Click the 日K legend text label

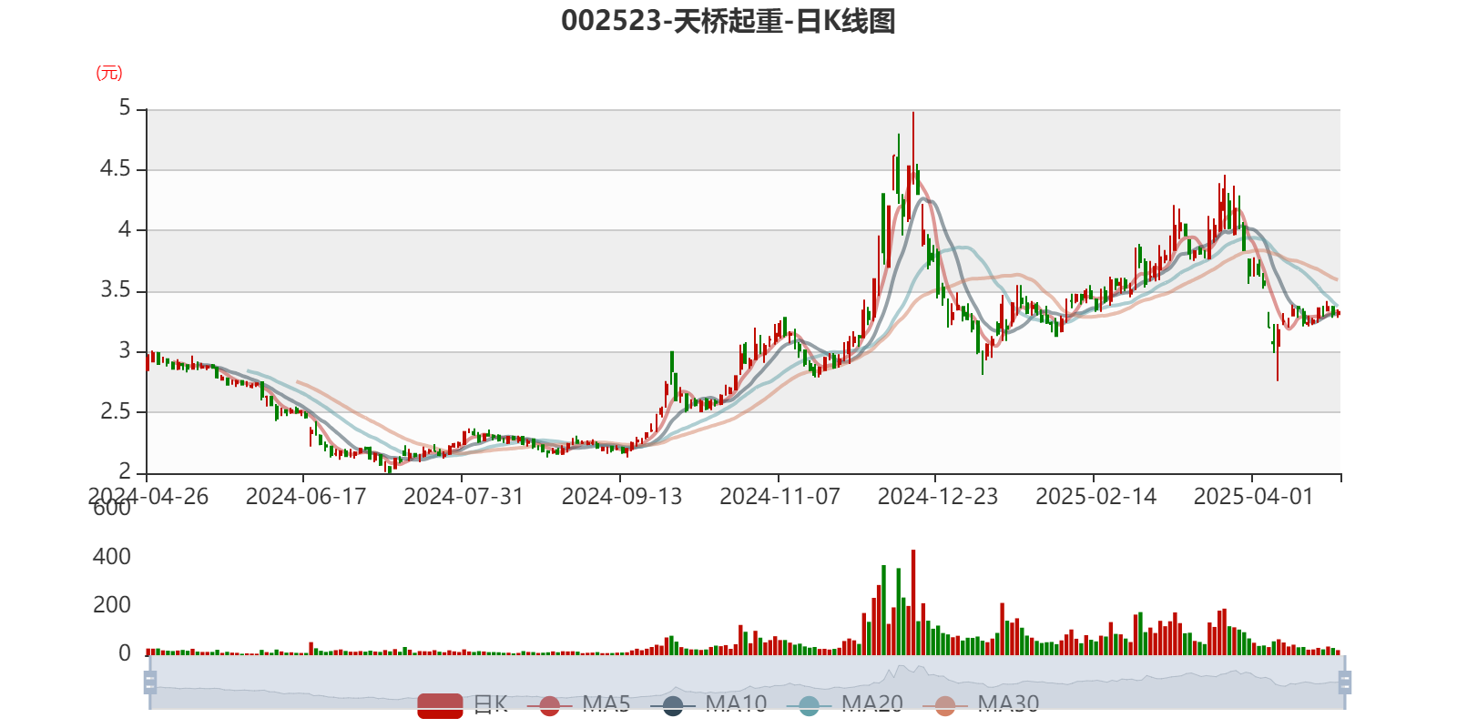tap(489, 703)
